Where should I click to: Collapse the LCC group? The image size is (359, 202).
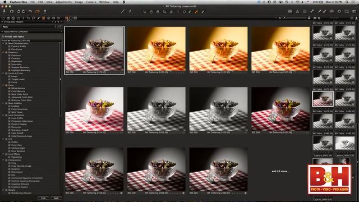coord(3,139)
